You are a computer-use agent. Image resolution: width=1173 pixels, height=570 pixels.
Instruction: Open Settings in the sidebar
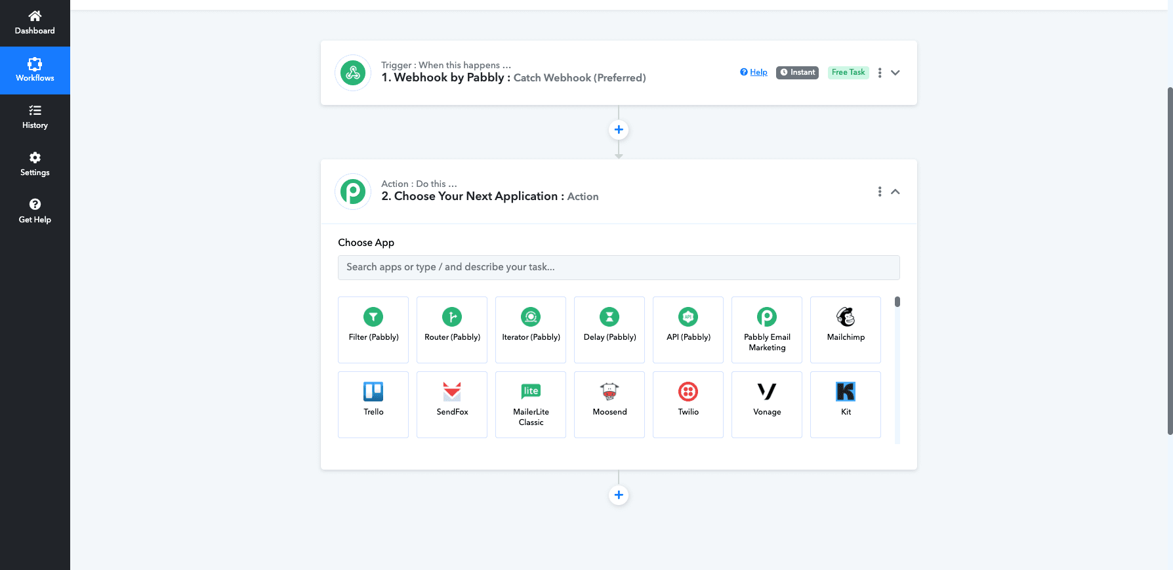35,165
